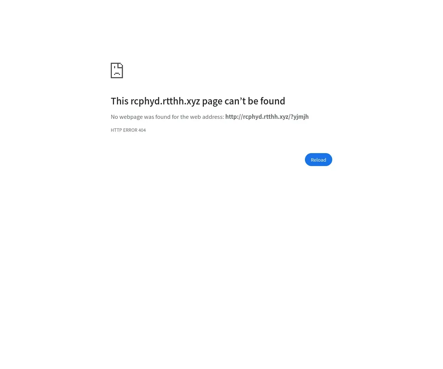The width and height of the screenshot is (443, 369).
Task: Click the 'No webpage was found' sentence
Action: point(167,117)
